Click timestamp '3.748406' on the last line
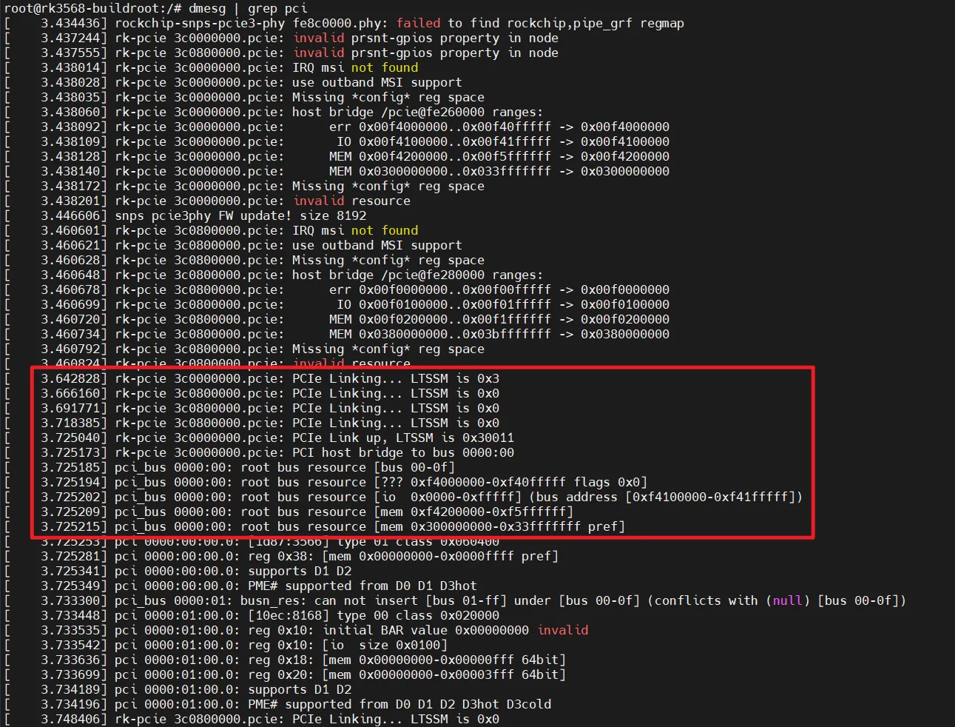Image resolution: width=955 pixels, height=727 pixels. (x=70, y=719)
